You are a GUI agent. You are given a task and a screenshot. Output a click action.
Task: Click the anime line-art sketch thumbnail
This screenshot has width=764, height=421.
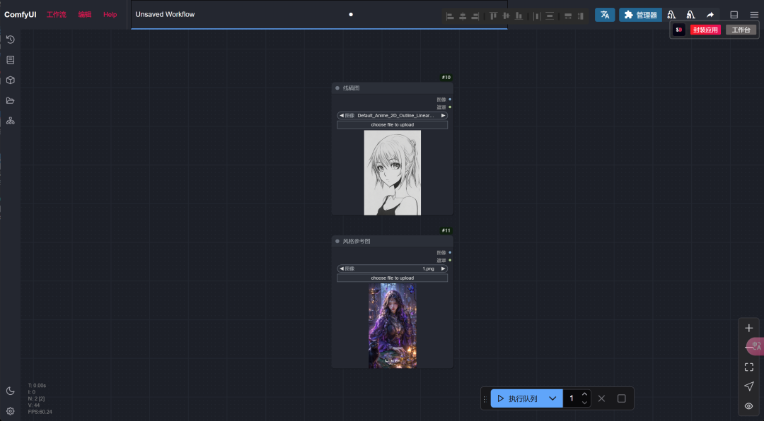(392, 173)
